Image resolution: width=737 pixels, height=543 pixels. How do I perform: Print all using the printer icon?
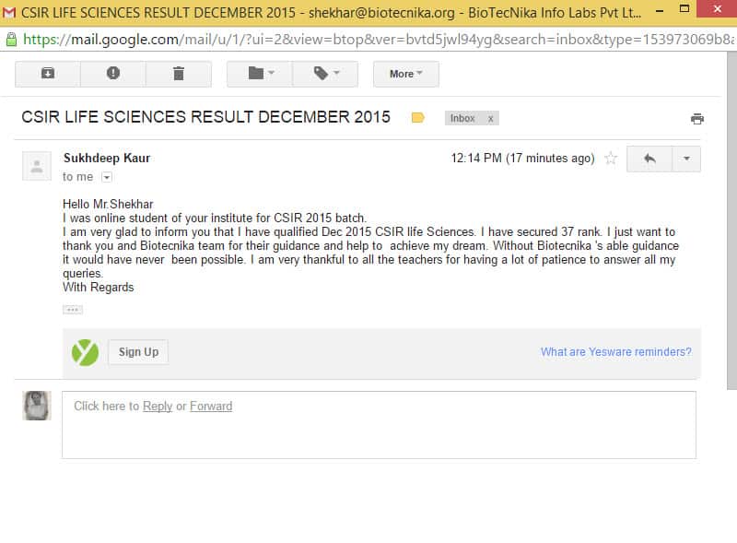coord(697,119)
